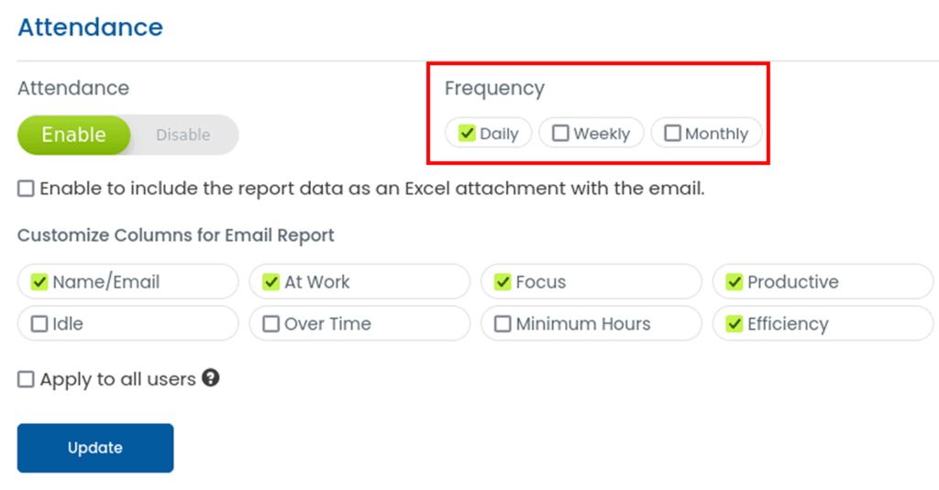Check the Weekly frequency checkbox
This screenshot has width=939, height=490.
tap(560, 134)
